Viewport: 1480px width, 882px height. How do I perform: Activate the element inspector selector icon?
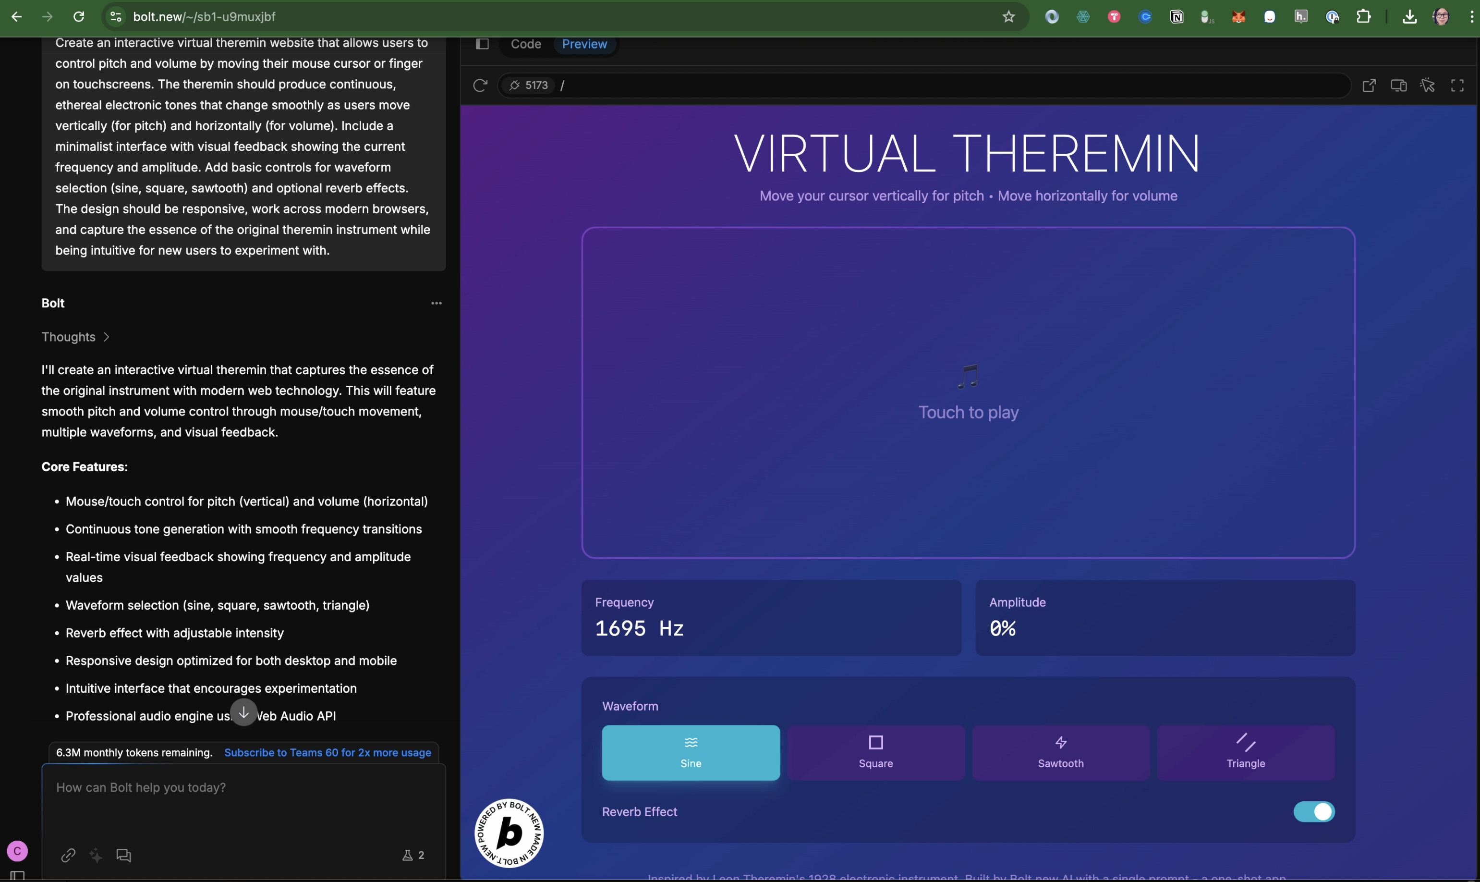[1428, 86]
